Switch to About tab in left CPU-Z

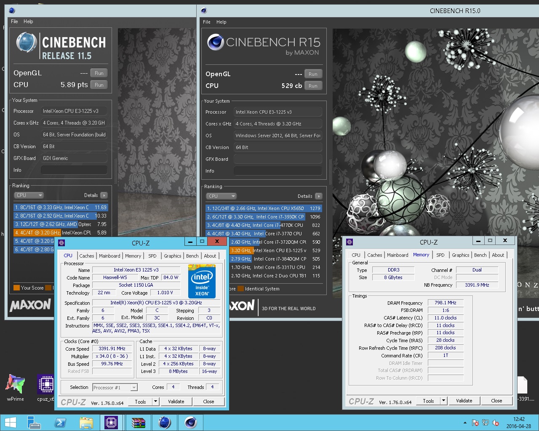click(210, 256)
